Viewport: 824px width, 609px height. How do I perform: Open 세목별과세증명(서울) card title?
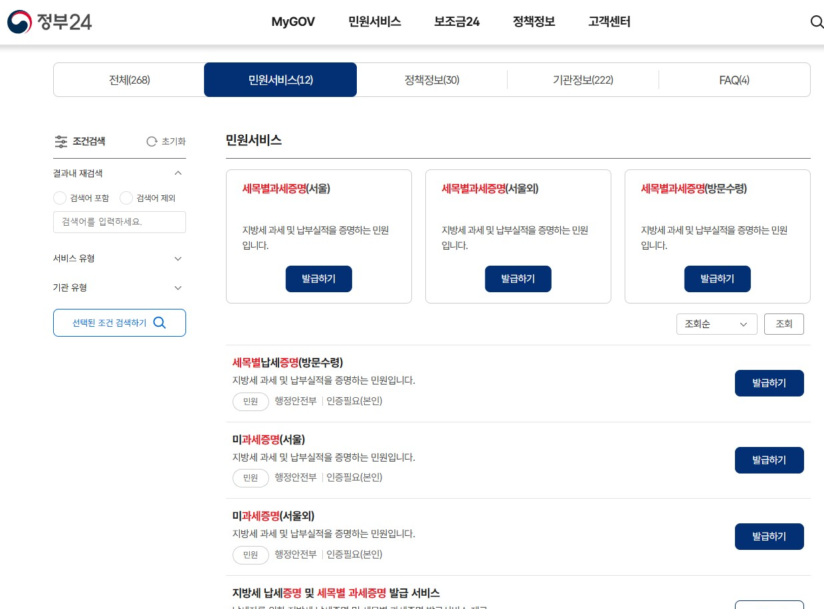(x=286, y=189)
